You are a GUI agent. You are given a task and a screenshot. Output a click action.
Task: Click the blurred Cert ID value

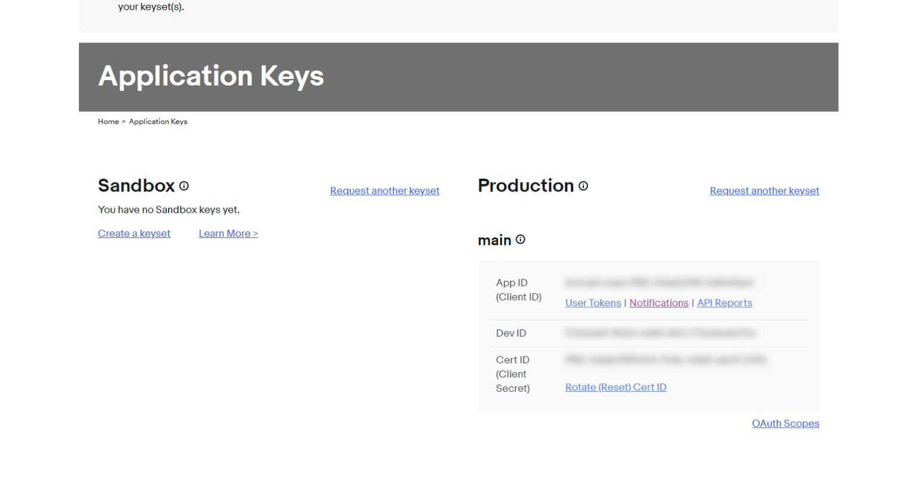pyautogui.click(x=665, y=359)
